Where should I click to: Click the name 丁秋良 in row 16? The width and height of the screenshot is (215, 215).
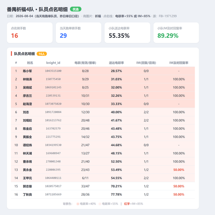28,195
